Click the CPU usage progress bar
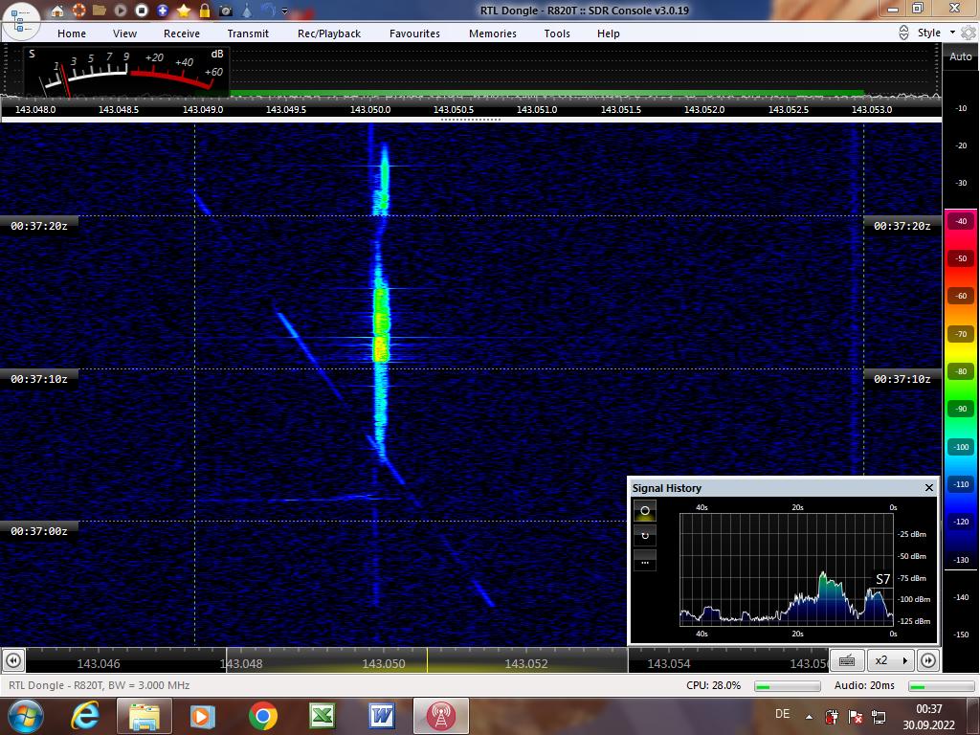The height and width of the screenshot is (735, 980). [788, 686]
